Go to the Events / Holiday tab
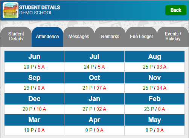Viewport: 189px width, 138px height. click(x=173, y=37)
